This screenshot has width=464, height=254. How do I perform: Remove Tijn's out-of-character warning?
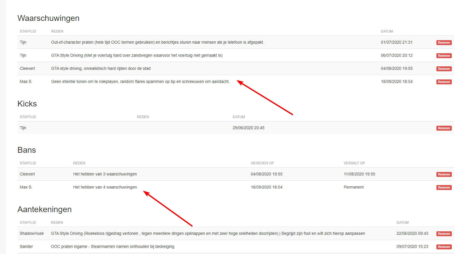pyautogui.click(x=444, y=42)
